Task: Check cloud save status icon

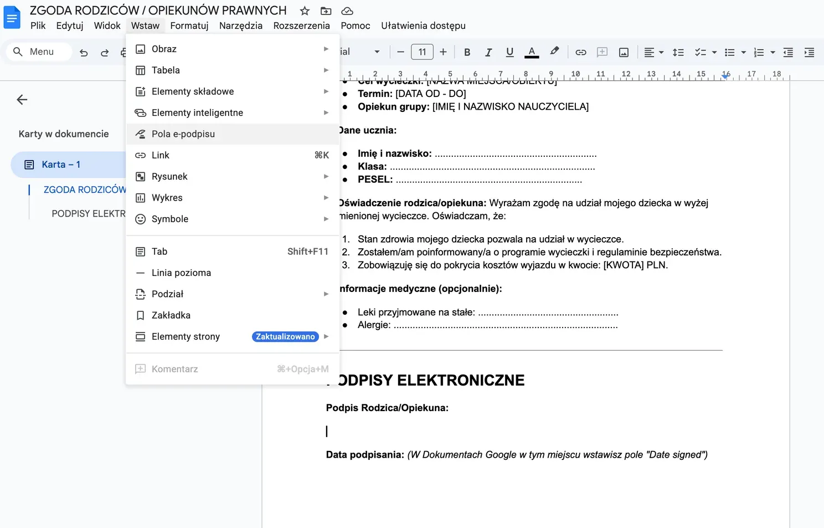Action: 347,11
